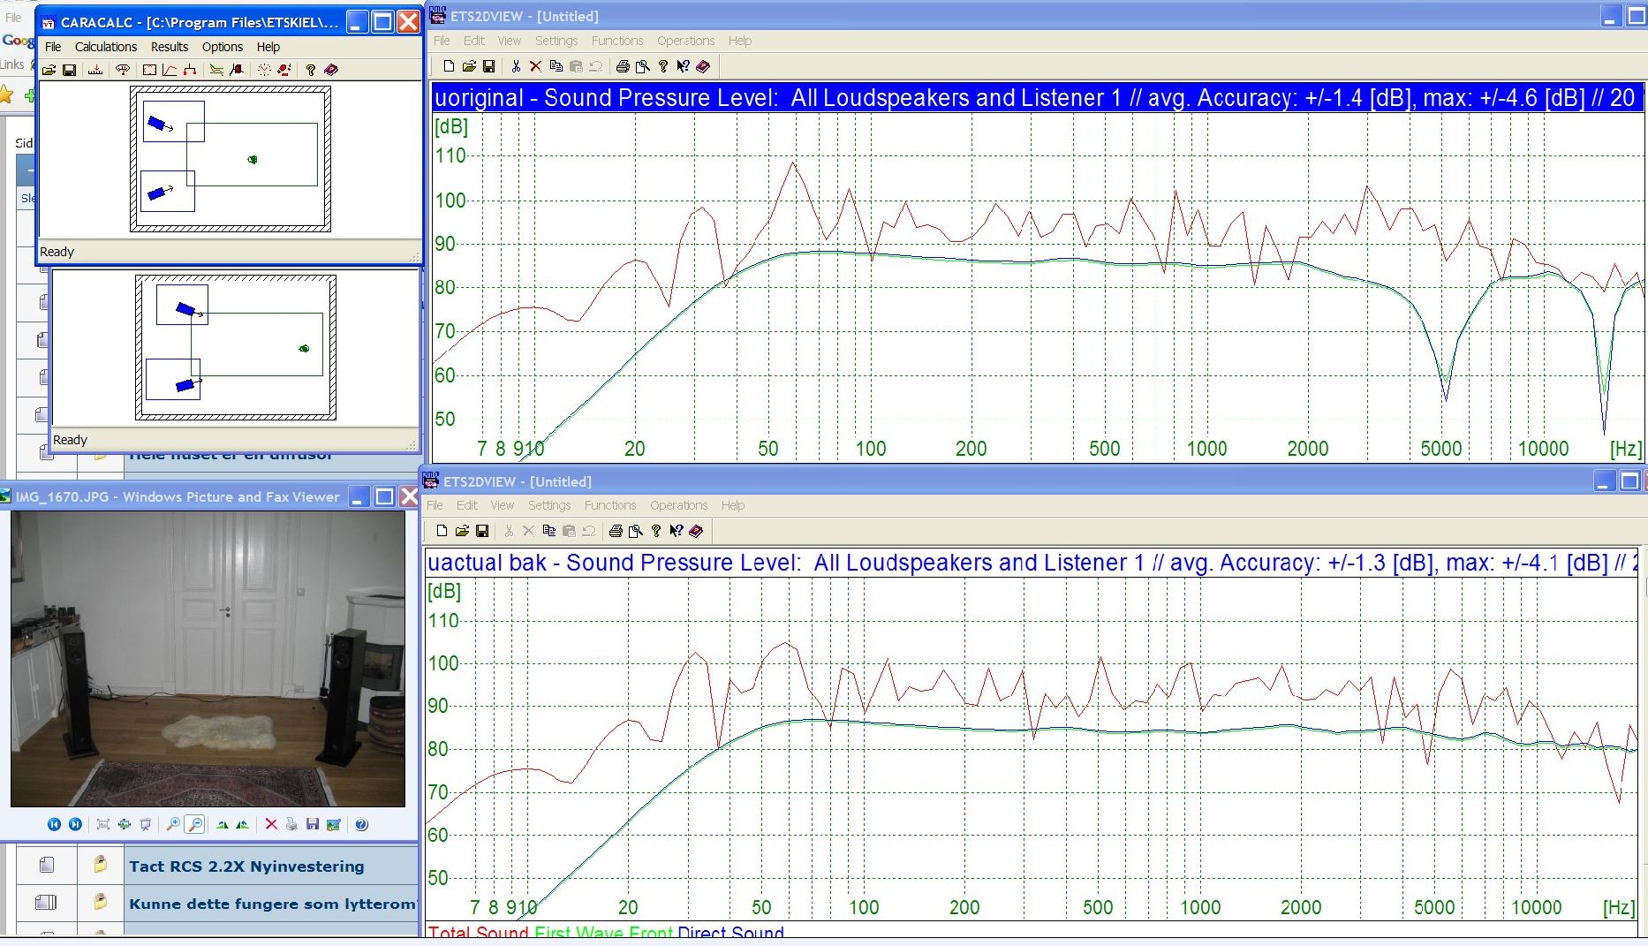Click CARACALC response curve icon
Viewport: 1648px width, 946px height.
coord(170,70)
